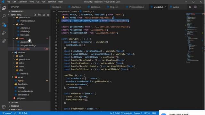Create a new folder in REACT-ROLE
This screenshot has width=205, height=115.
coord(39,15)
